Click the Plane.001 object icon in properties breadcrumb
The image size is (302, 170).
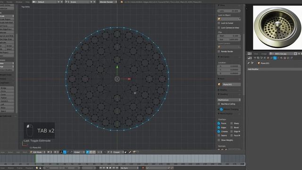[x=259, y=63]
